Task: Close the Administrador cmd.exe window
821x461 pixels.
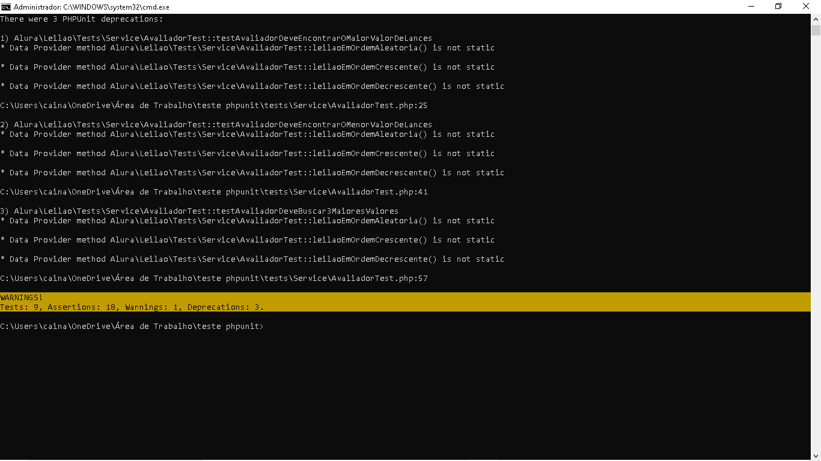Action: [x=807, y=7]
